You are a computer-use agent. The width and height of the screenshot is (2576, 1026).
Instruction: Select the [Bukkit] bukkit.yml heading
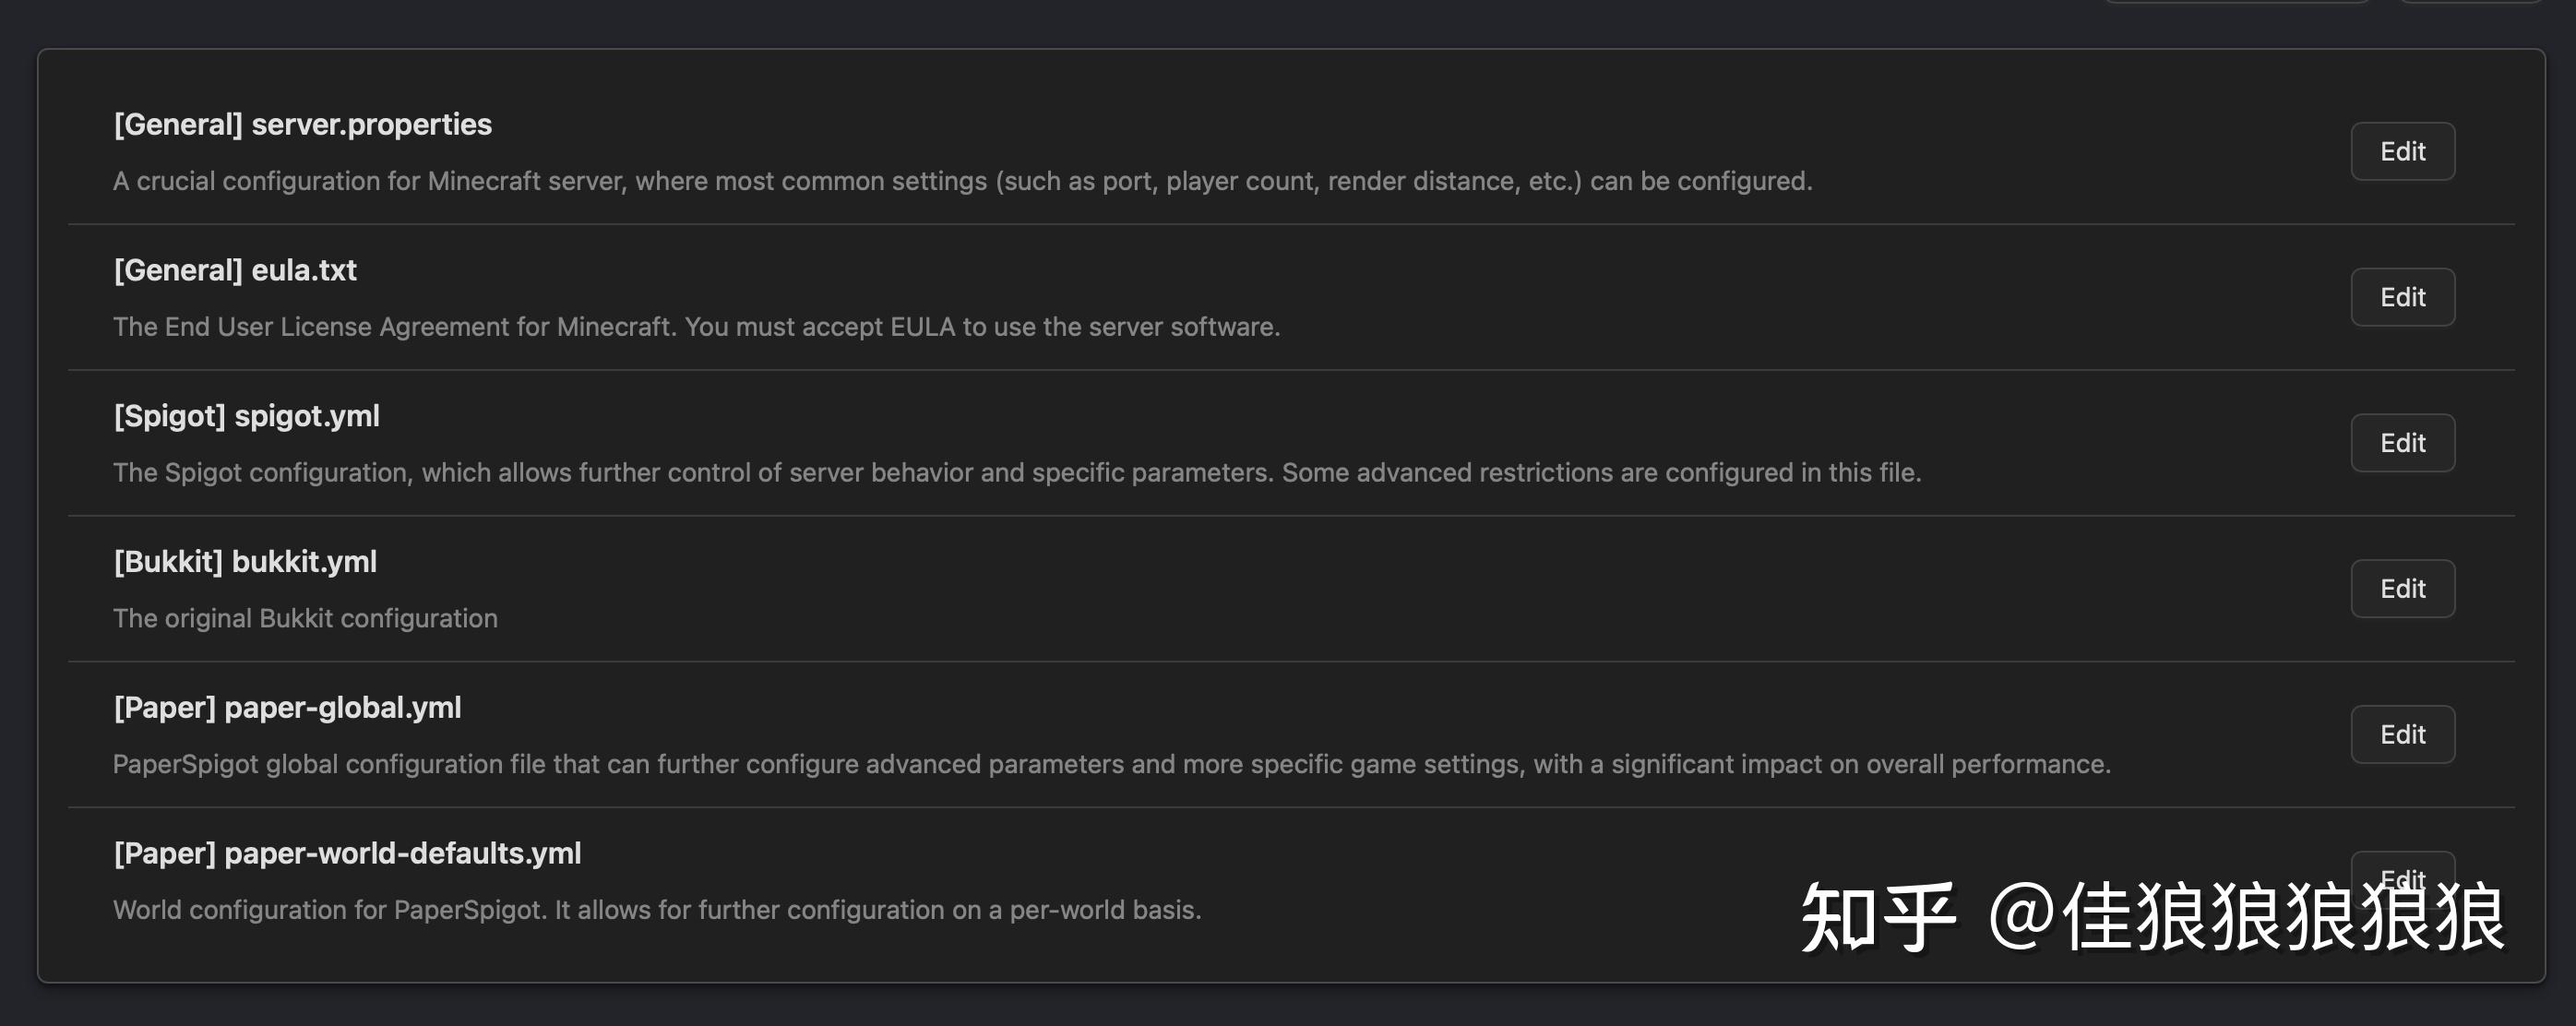point(244,561)
